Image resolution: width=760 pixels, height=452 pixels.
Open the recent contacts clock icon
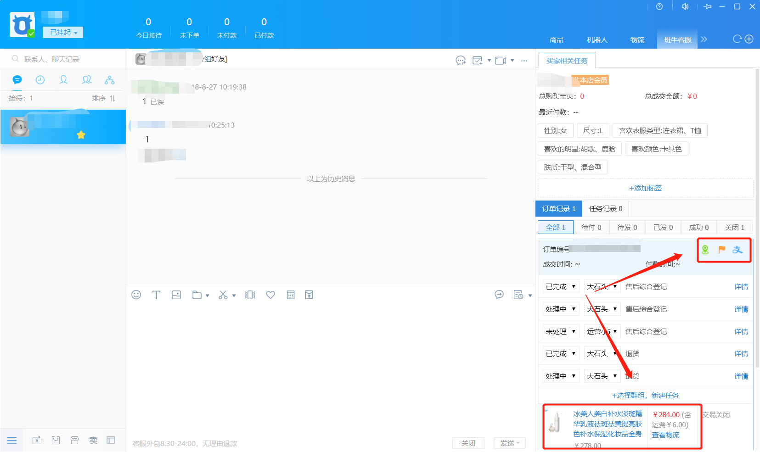pyautogui.click(x=40, y=80)
